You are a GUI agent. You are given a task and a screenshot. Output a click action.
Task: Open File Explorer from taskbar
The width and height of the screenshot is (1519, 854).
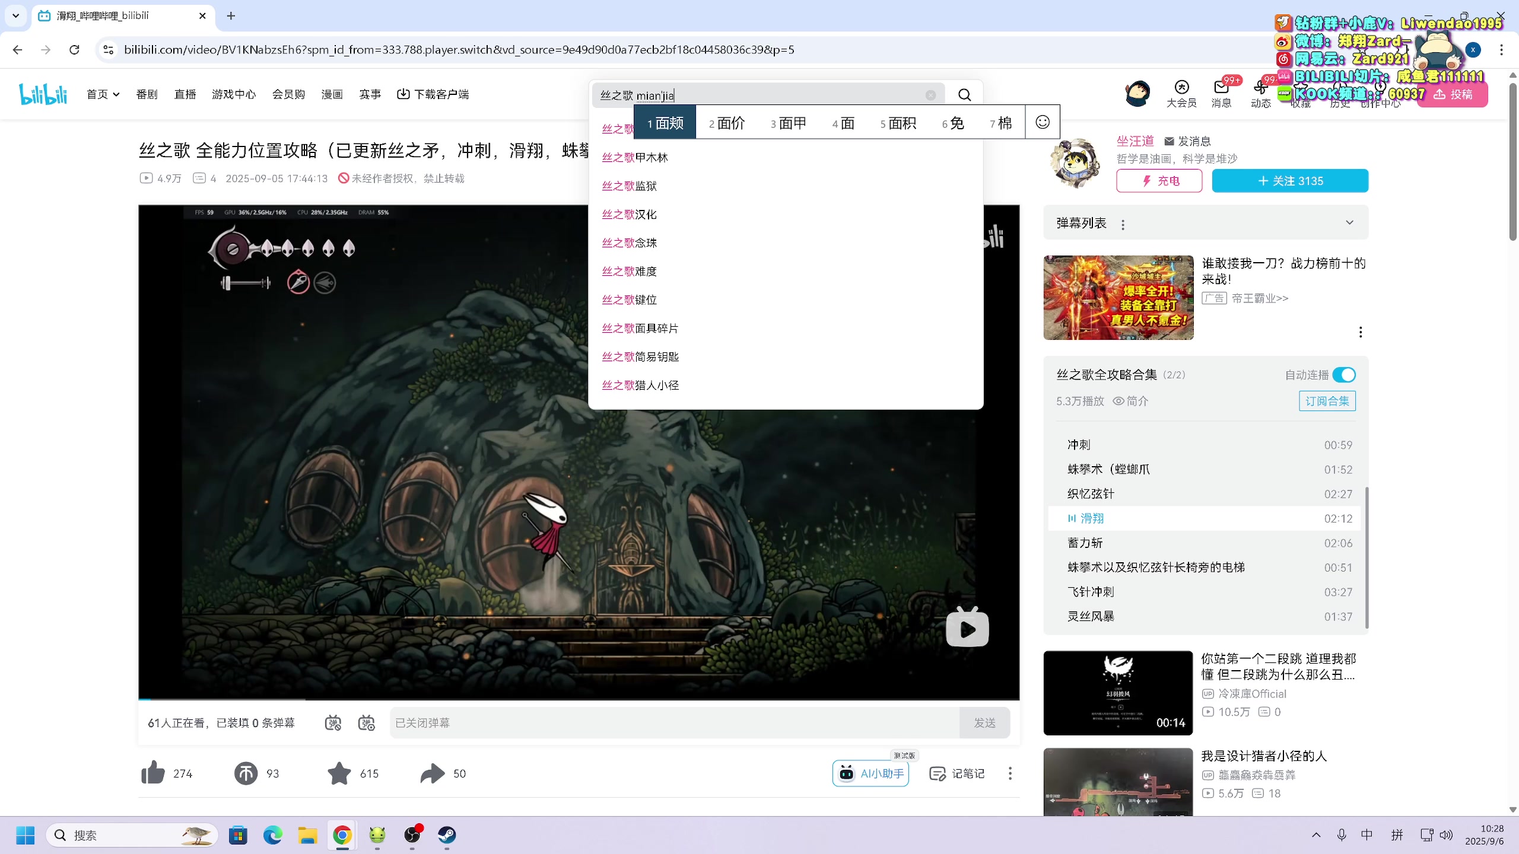pyautogui.click(x=307, y=835)
